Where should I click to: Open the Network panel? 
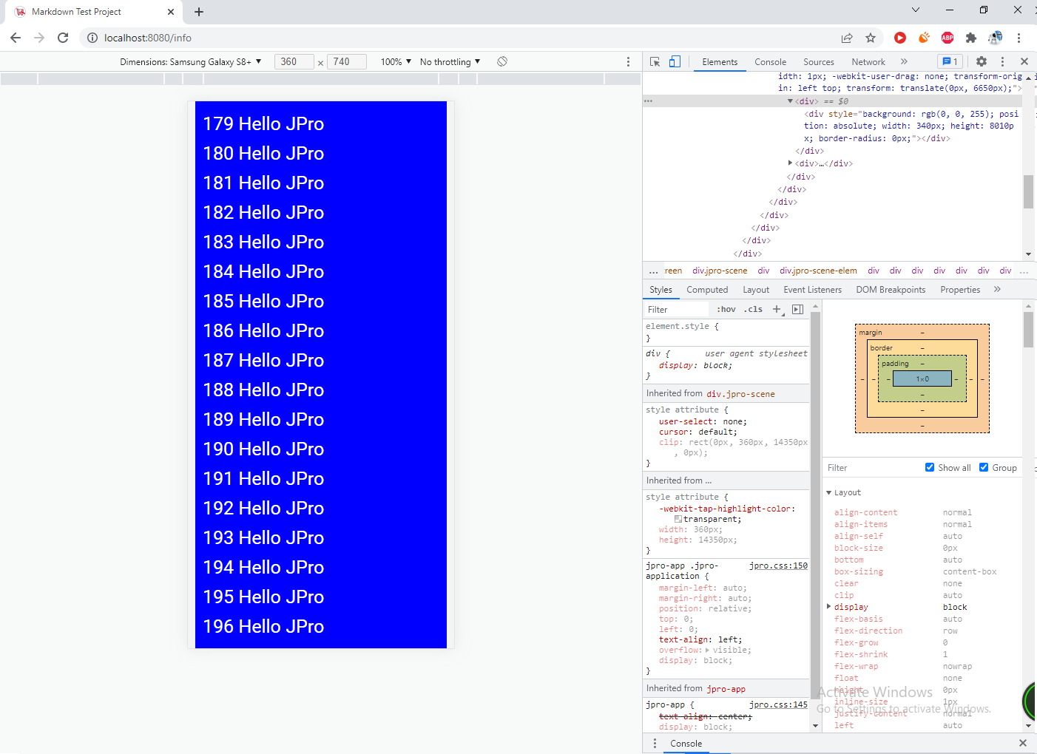(868, 61)
